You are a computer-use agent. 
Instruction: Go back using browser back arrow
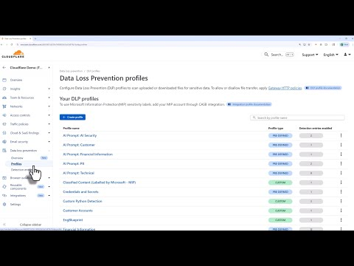click(1, 44)
